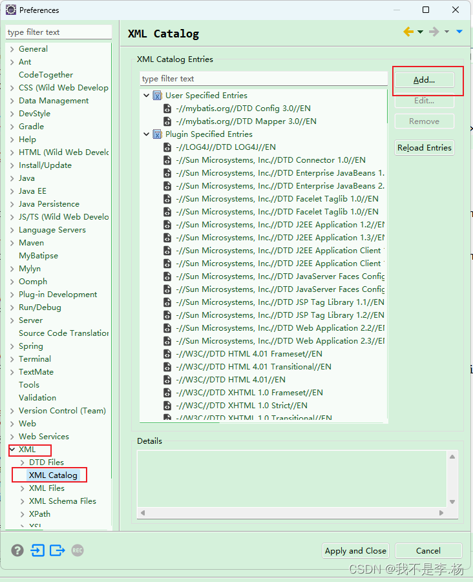Click the REC record icon
473x582 pixels.
click(x=78, y=550)
